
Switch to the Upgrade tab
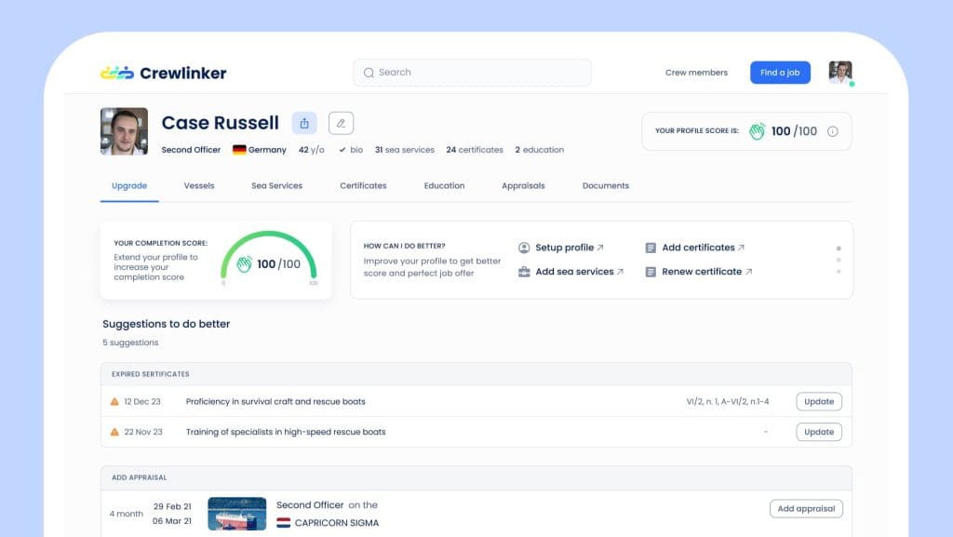[x=129, y=186]
